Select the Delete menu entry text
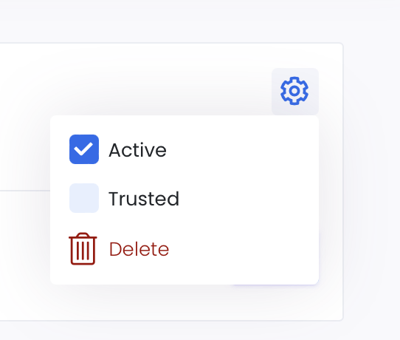This screenshot has height=340, width=400. [139, 249]
